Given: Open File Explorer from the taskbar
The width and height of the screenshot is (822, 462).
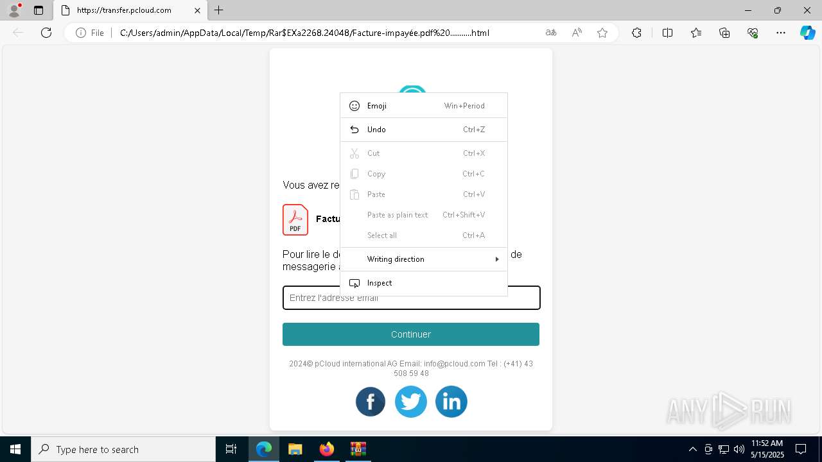Looking at the screenshot, I should click(295, 449).
